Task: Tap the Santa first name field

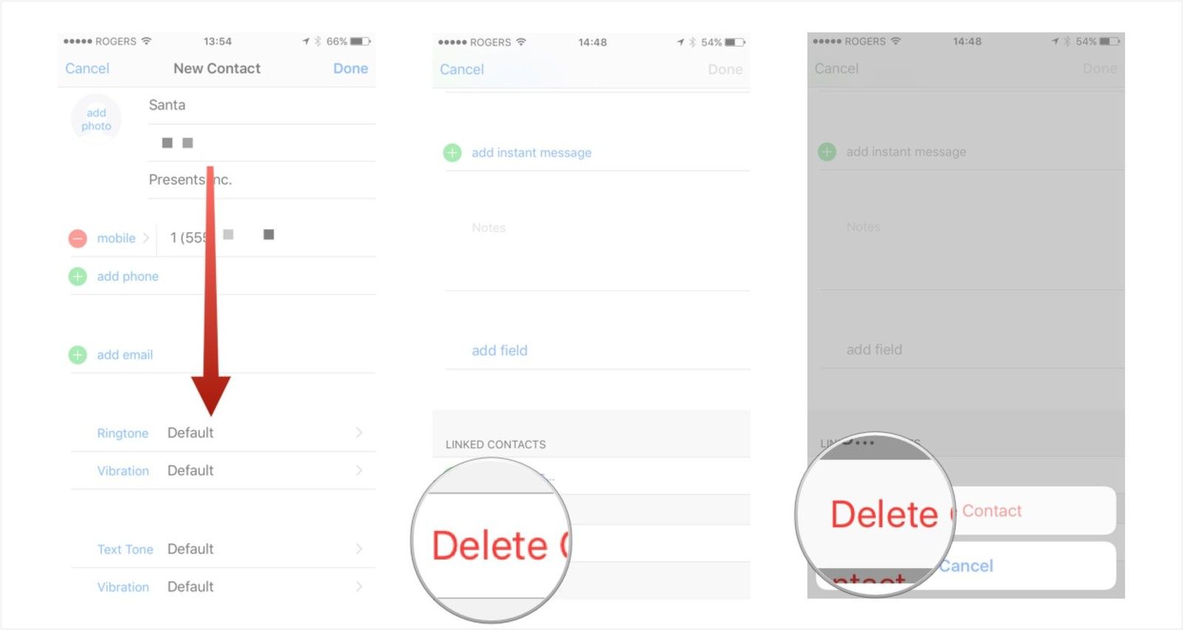Action: (262, 106)
